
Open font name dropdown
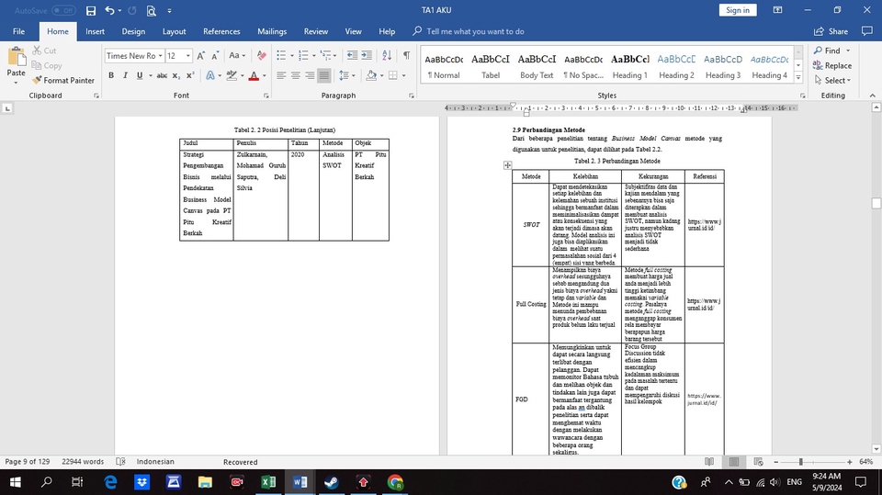coord(160,56)
